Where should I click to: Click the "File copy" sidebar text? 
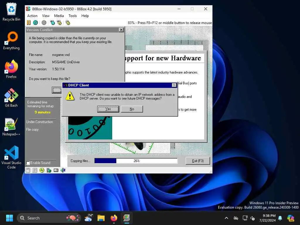click(32, 129)
